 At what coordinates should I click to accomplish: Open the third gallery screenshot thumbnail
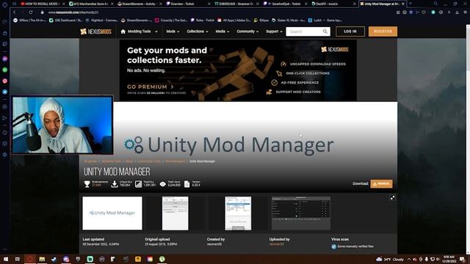coord(238,213)
